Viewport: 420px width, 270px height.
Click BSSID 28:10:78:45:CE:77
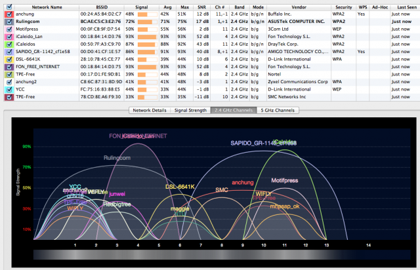tap(100, 59)
